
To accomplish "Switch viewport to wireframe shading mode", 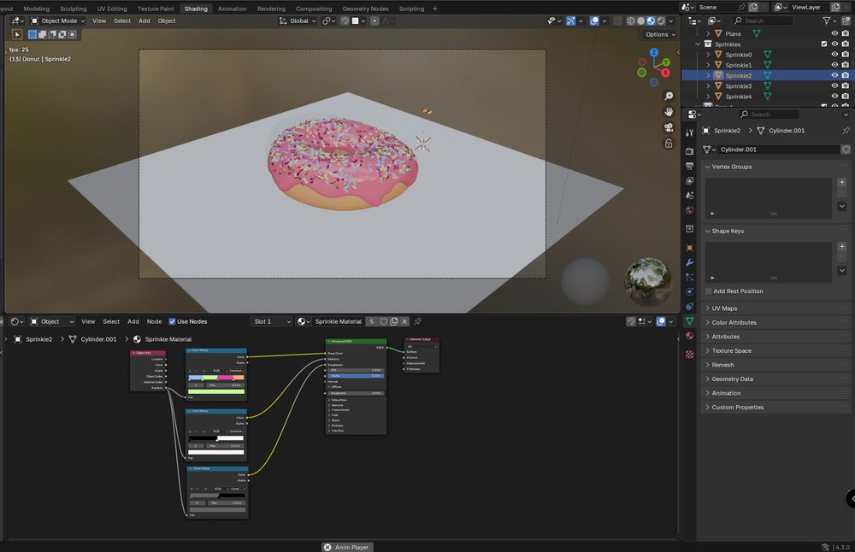I will point(630,21).
